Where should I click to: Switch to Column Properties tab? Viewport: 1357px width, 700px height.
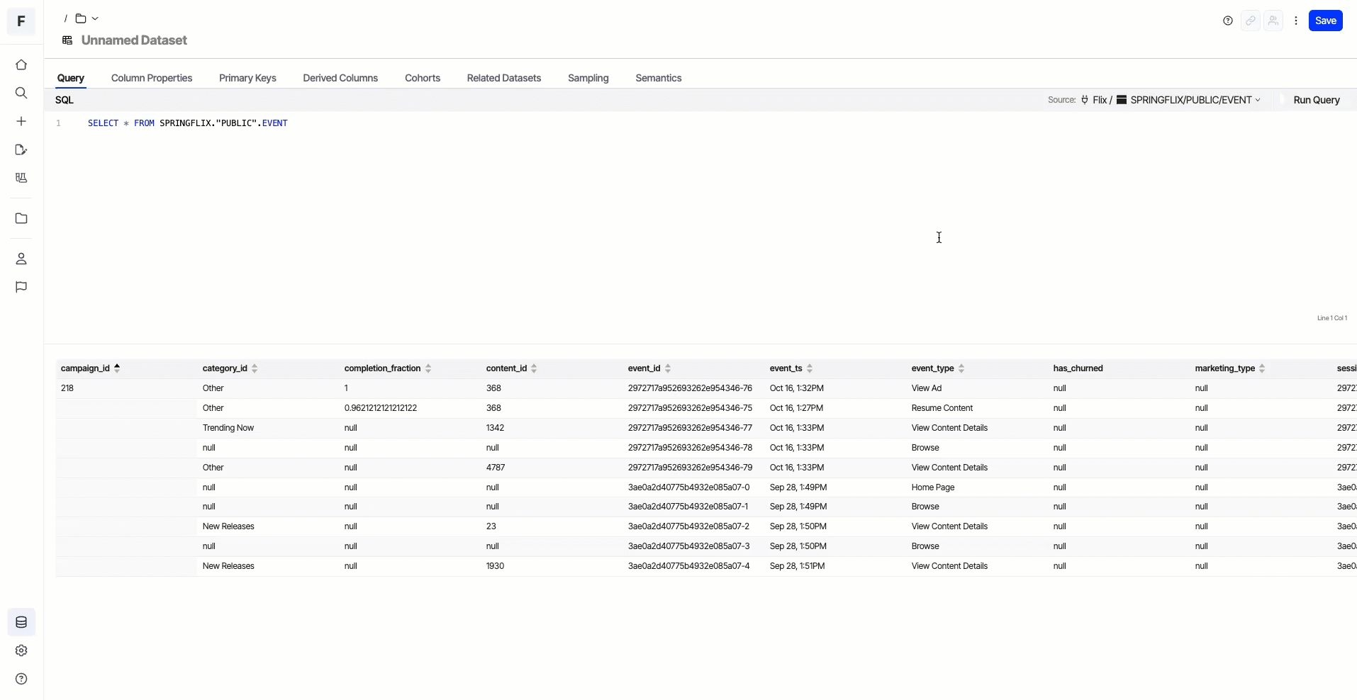tap(152, 78)
